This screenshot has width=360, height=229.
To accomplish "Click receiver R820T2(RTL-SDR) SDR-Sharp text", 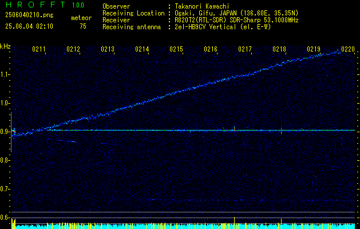I will pyautogui.click(x=236, y=20).
